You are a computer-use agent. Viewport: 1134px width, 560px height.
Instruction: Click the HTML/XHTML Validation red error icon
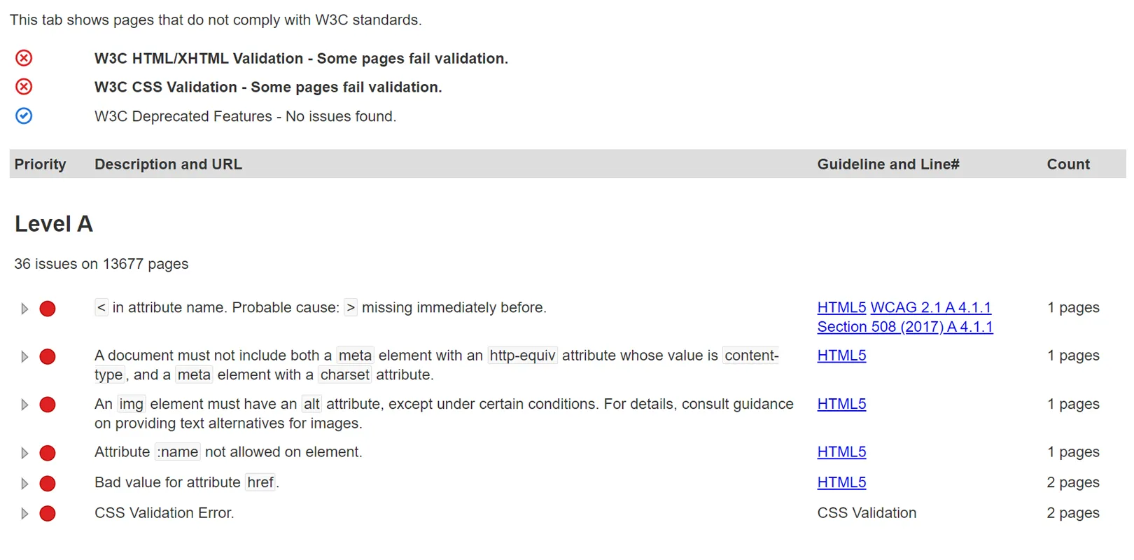click(24, 58)
